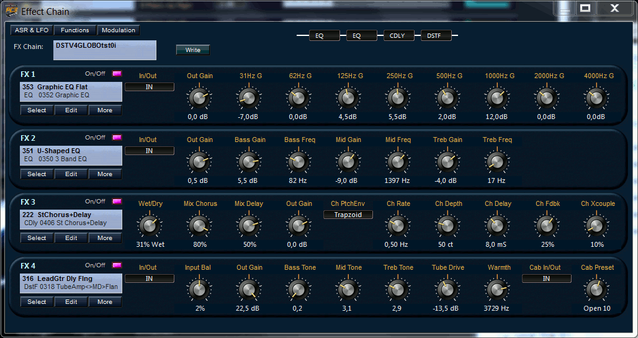Switch to the ASR & LFO tab
The height and width of the screenshot is (338, 638).
[x=31, y=30]
